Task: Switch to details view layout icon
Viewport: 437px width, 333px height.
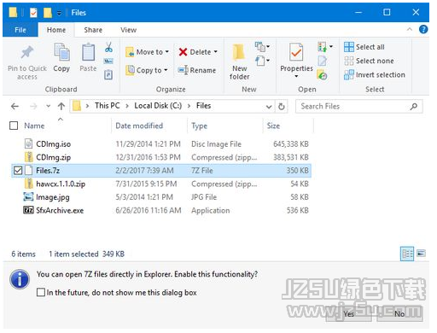Action: (x=407, y=254)
